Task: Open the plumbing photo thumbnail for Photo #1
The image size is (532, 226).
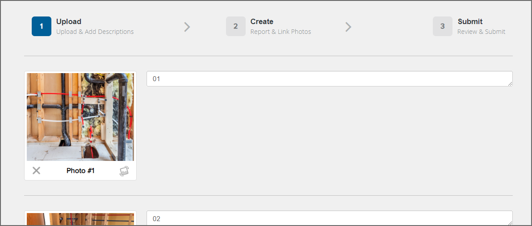Action: [80, 117]
